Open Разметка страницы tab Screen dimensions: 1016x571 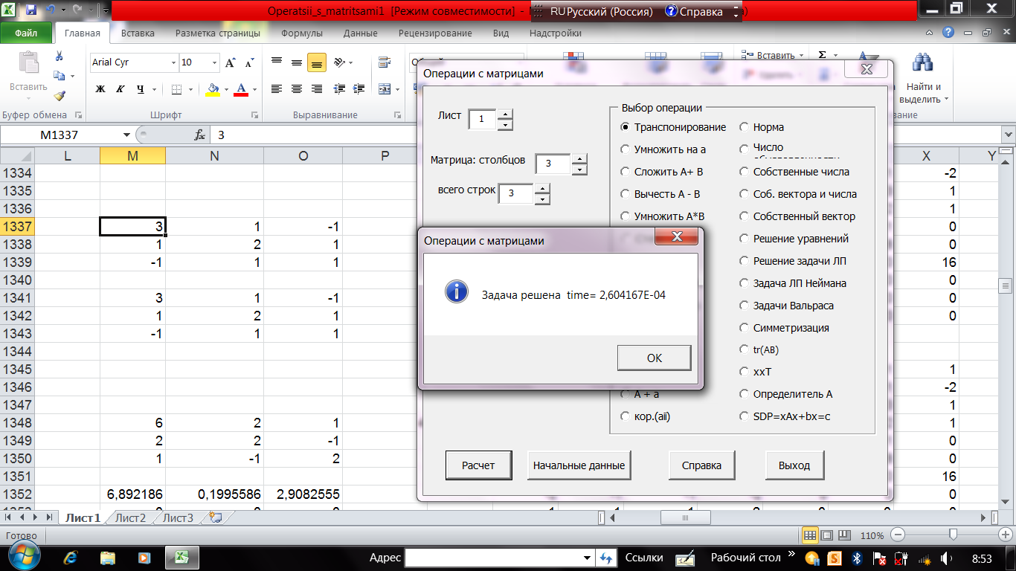[x=218, y=33]
